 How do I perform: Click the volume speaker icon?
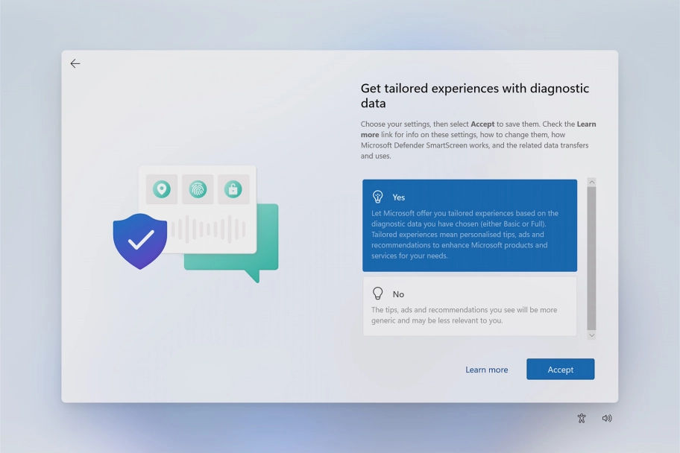pyautogui.click(x=607, y=419)
